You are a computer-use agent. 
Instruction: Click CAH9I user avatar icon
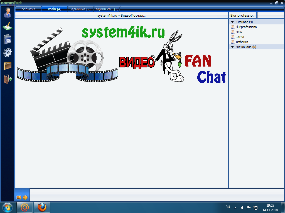click(232, 37)
